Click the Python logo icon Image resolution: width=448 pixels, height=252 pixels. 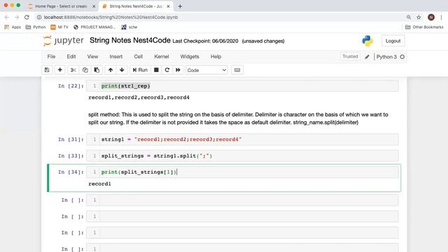(367, 41)
